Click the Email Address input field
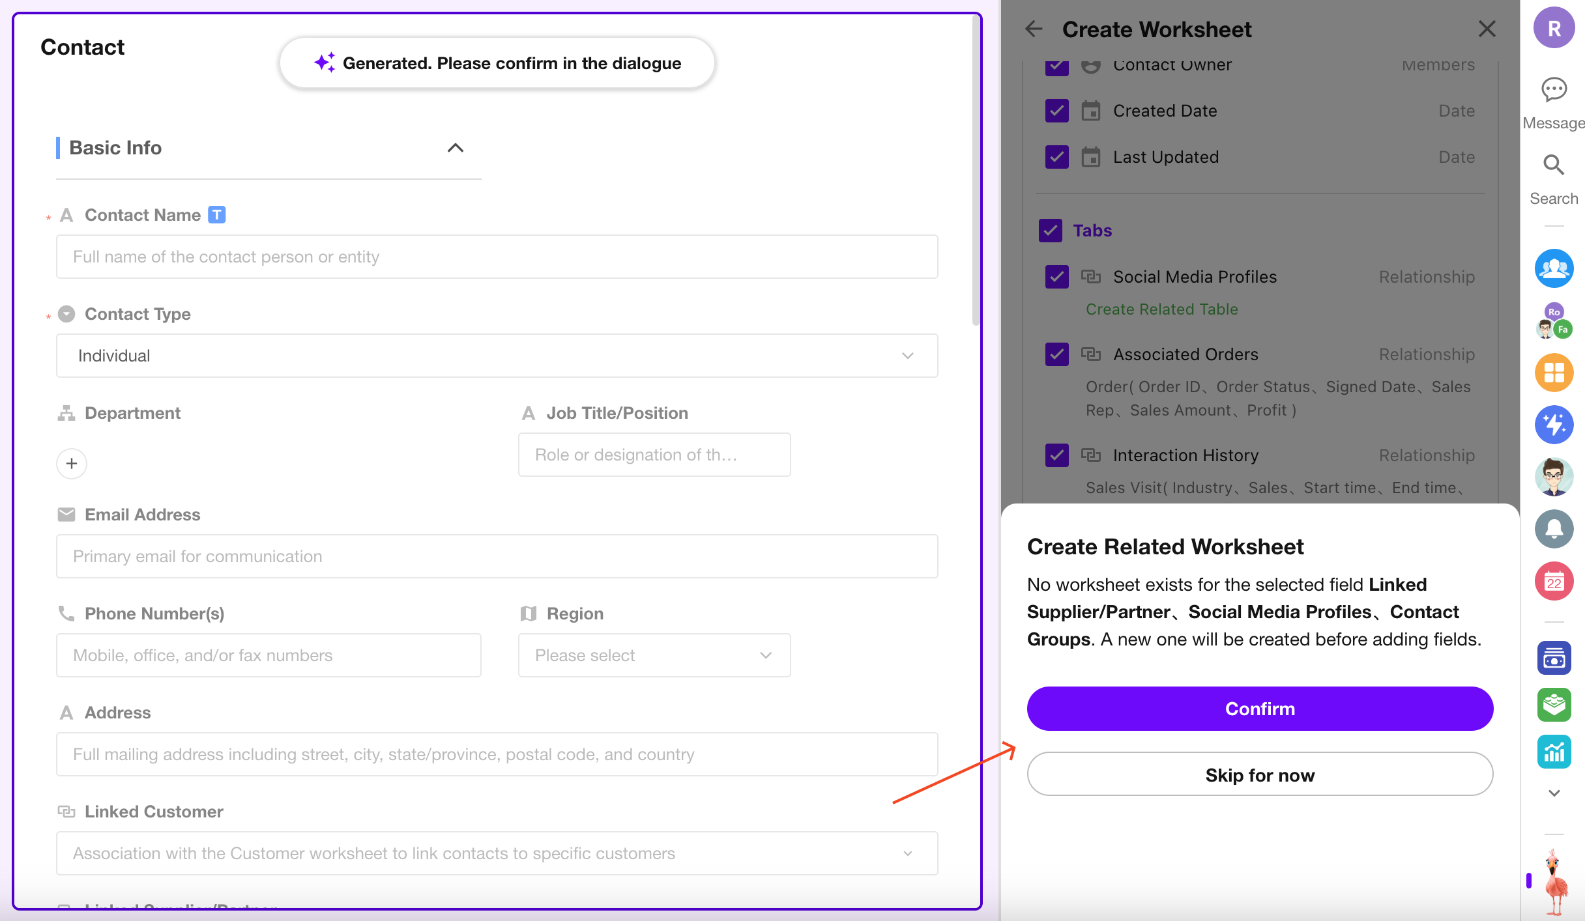The image size is (1585, 921). pyautogui.click(x=497, y=556)
